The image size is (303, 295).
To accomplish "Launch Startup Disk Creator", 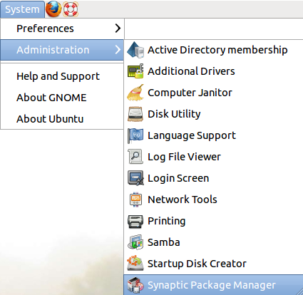I will pos(214,264).
